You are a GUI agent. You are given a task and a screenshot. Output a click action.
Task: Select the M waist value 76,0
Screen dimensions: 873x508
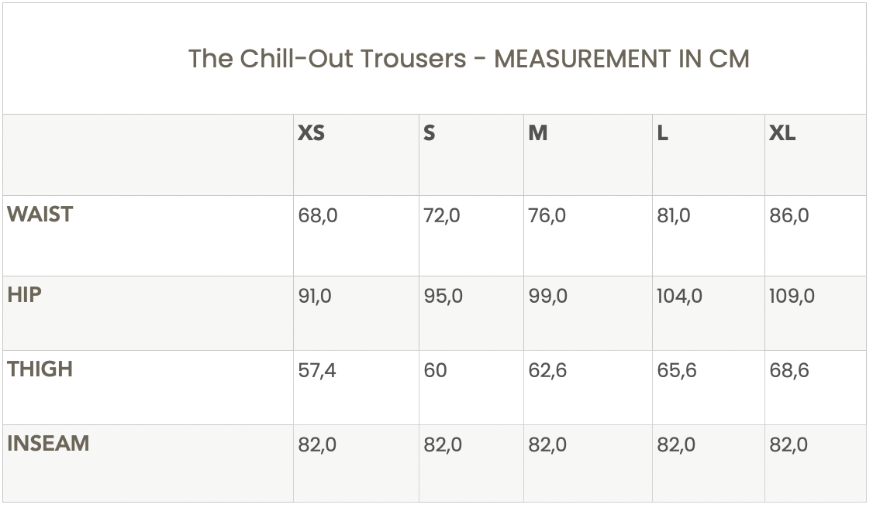point(547,215)
